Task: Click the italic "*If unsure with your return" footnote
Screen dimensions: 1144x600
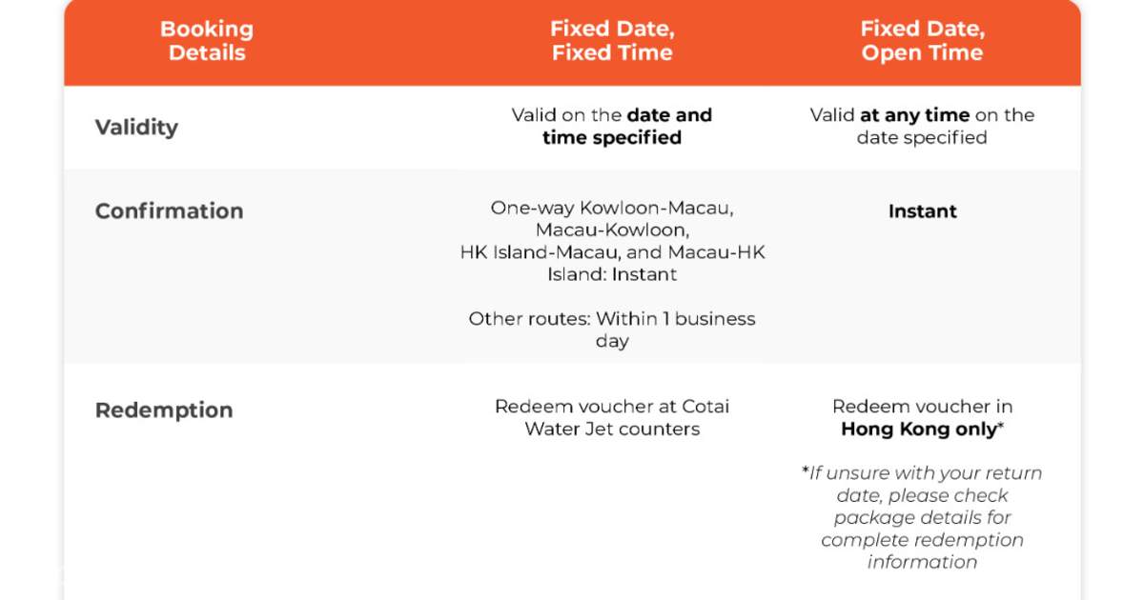Action: pyautogui.click(x=922, y=473)
